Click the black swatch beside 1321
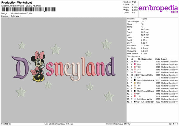 135,102
